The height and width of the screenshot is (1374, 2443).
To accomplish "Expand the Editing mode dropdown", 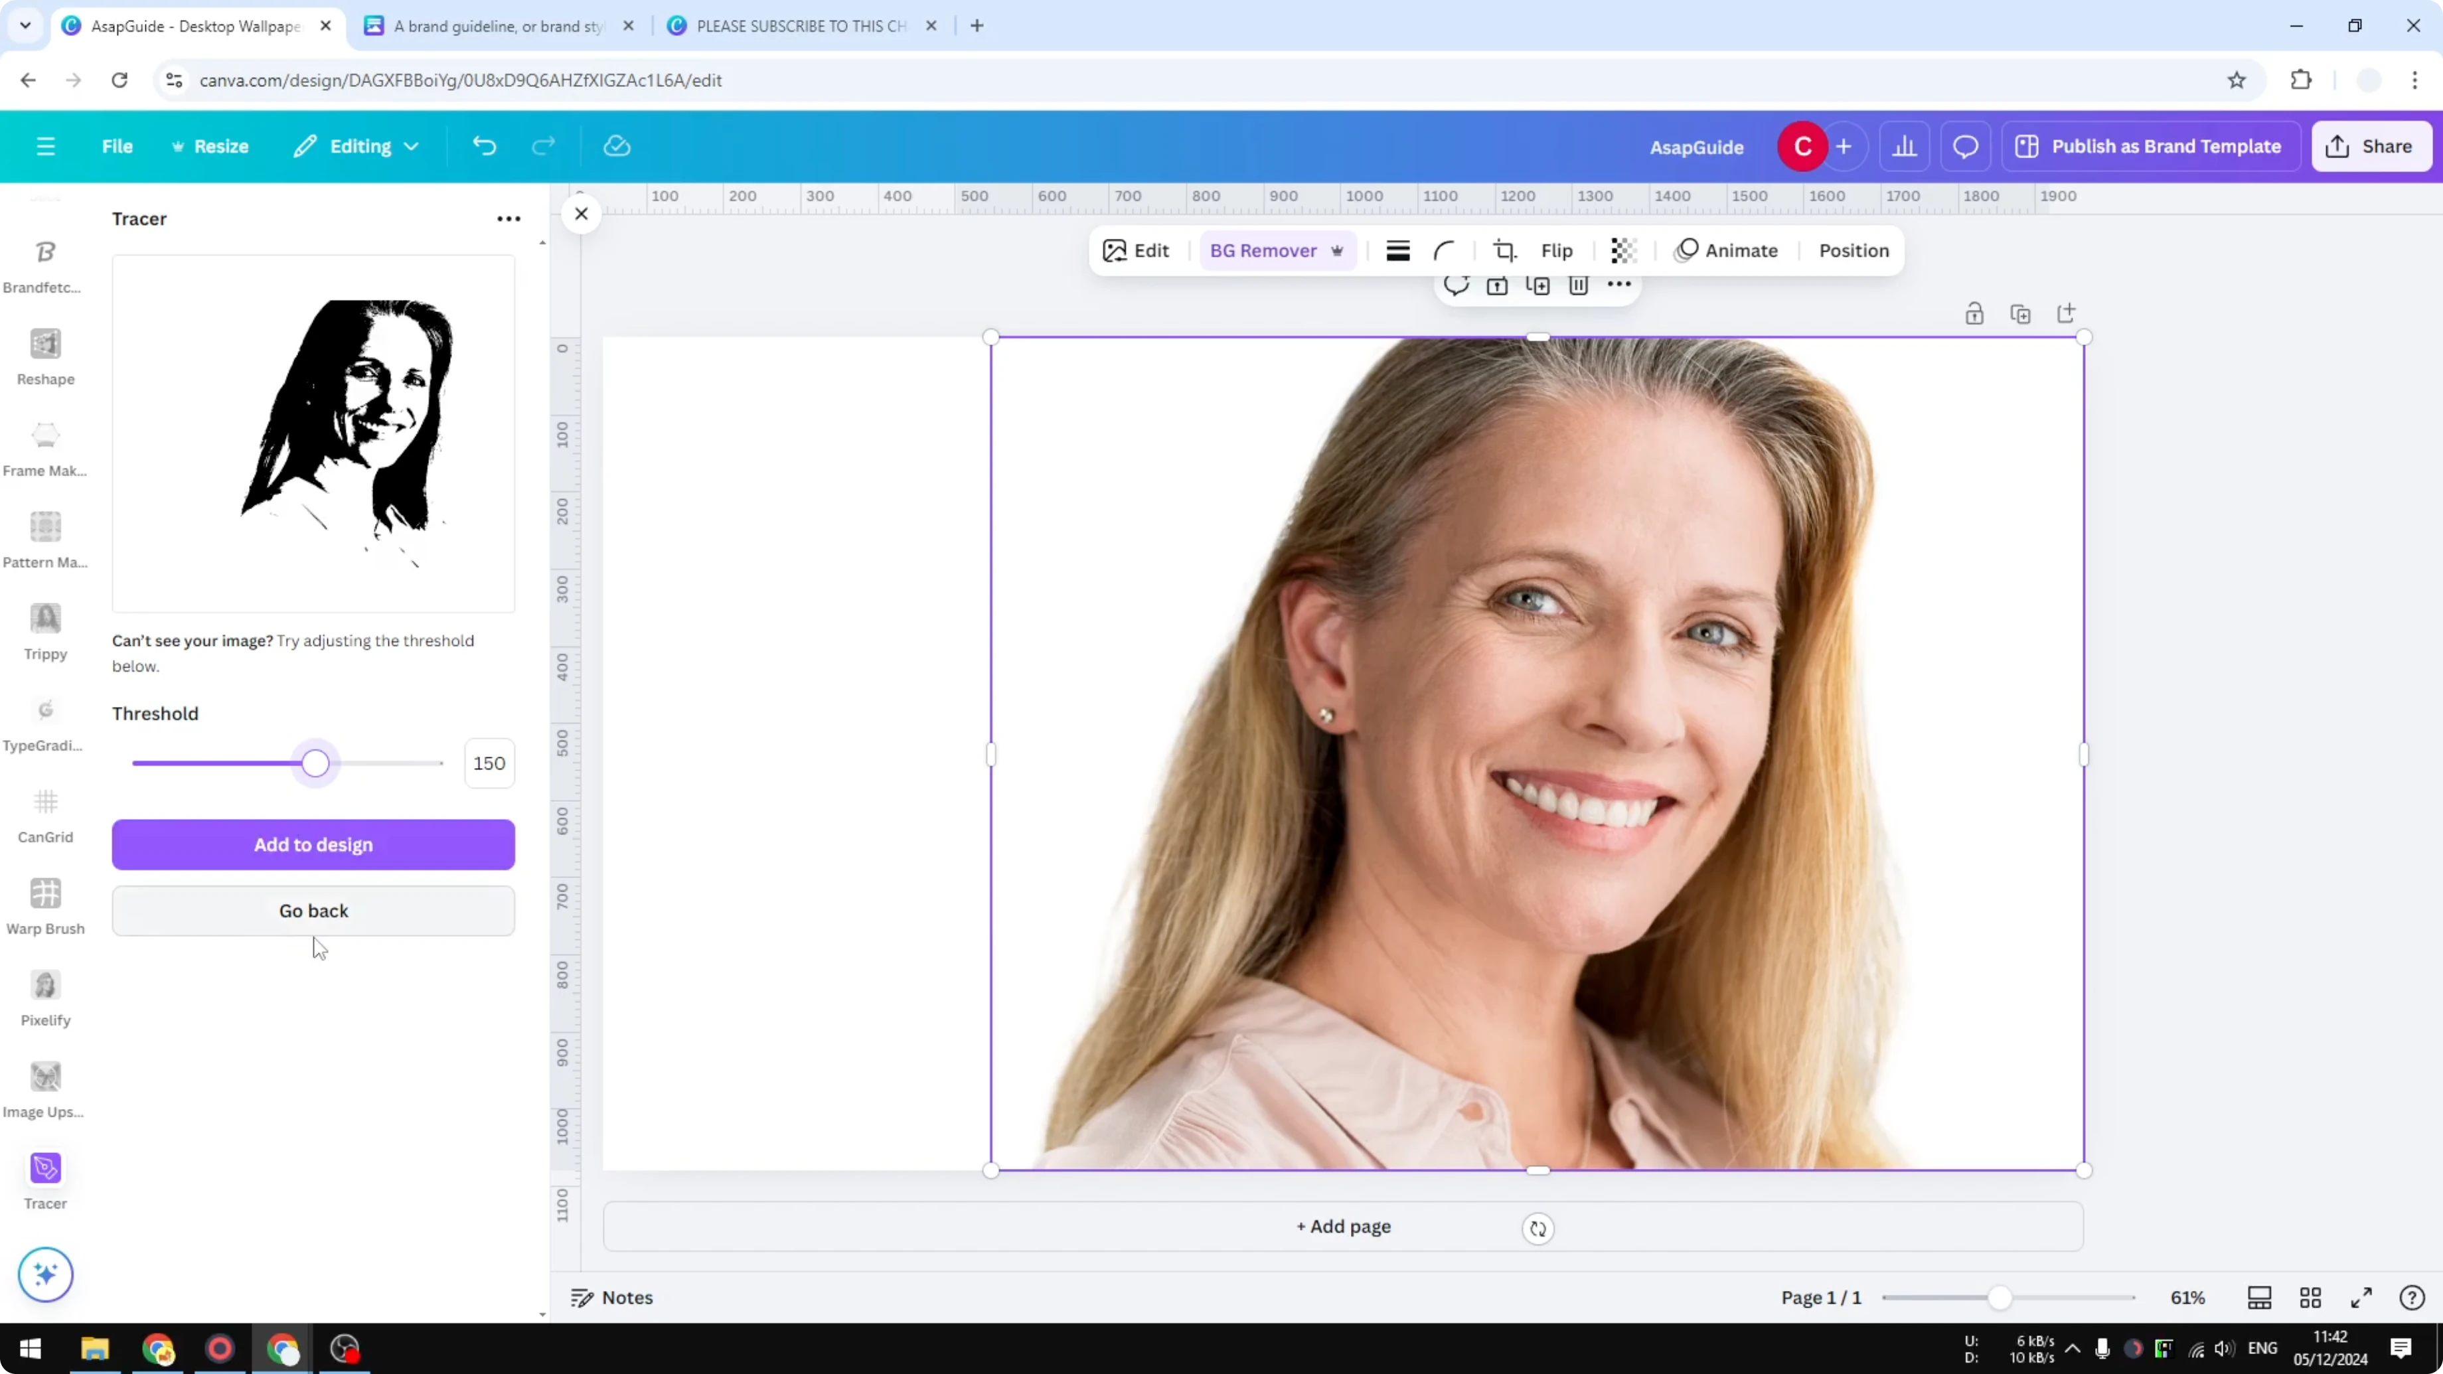I will click(x=356, y=145).
